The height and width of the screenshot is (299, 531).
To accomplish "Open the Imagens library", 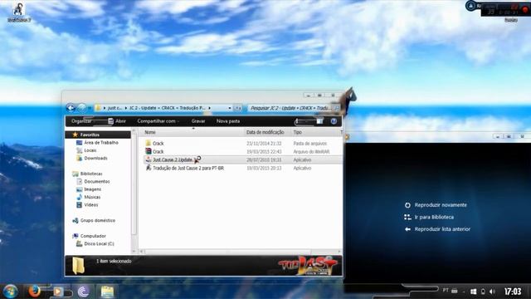I will pos(89,189).
